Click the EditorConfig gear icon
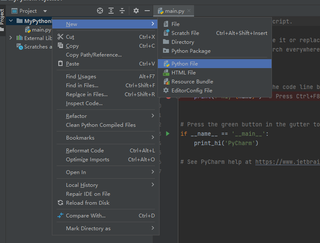 [166, 90]
